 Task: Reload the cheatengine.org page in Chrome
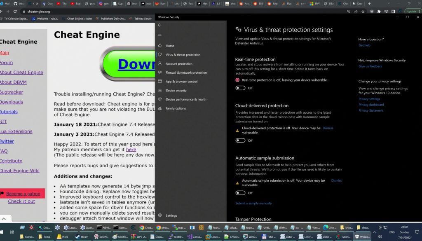[15, 12]
